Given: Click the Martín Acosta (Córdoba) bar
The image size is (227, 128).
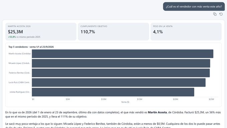Looking at the screenshot, I should [123, 53].
